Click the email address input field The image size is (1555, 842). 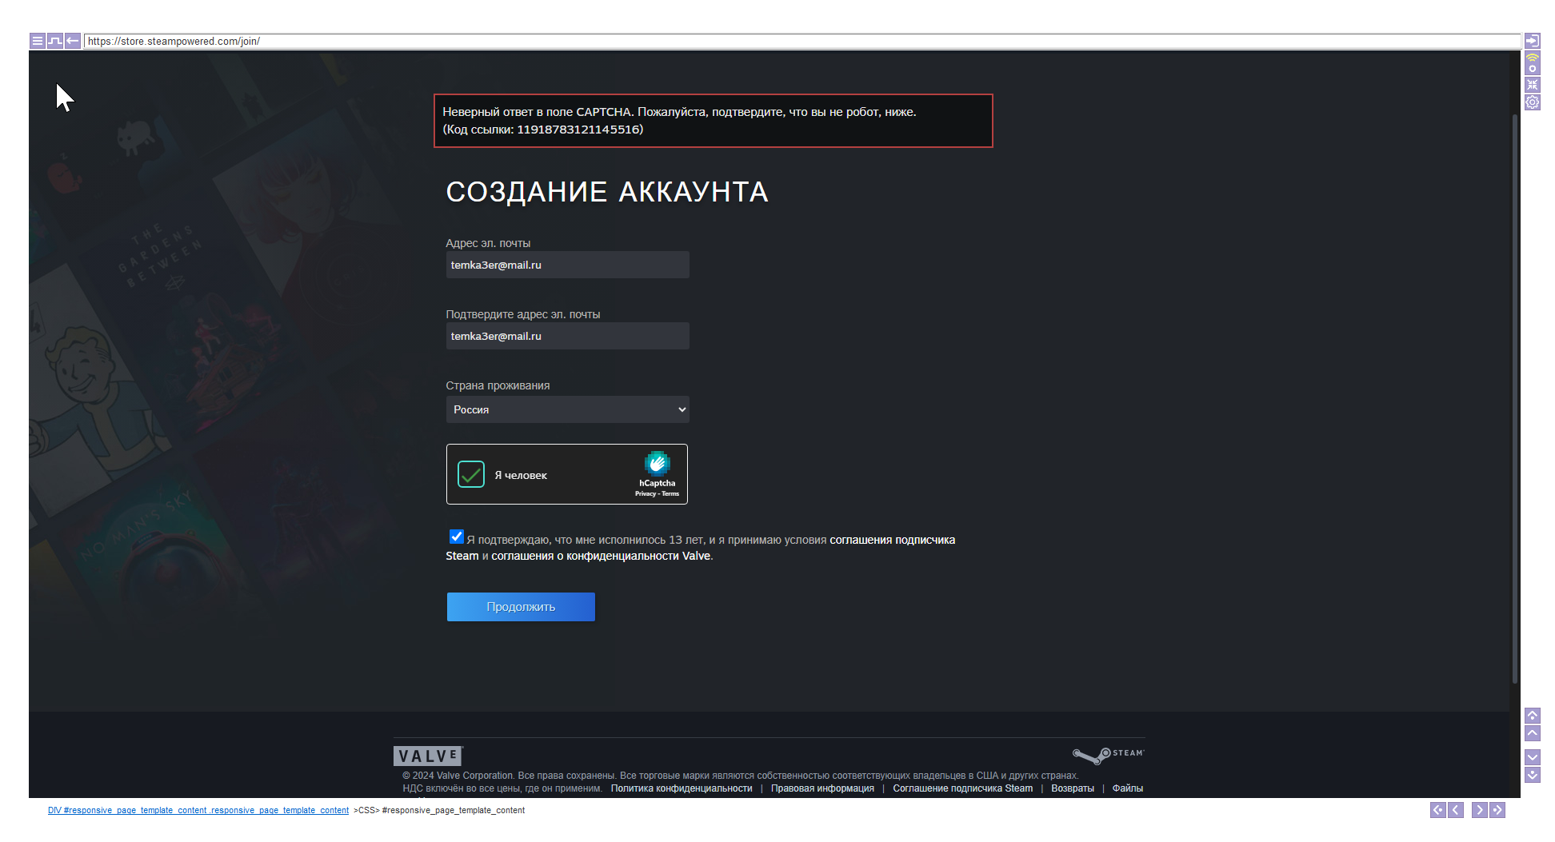(566, 265)
